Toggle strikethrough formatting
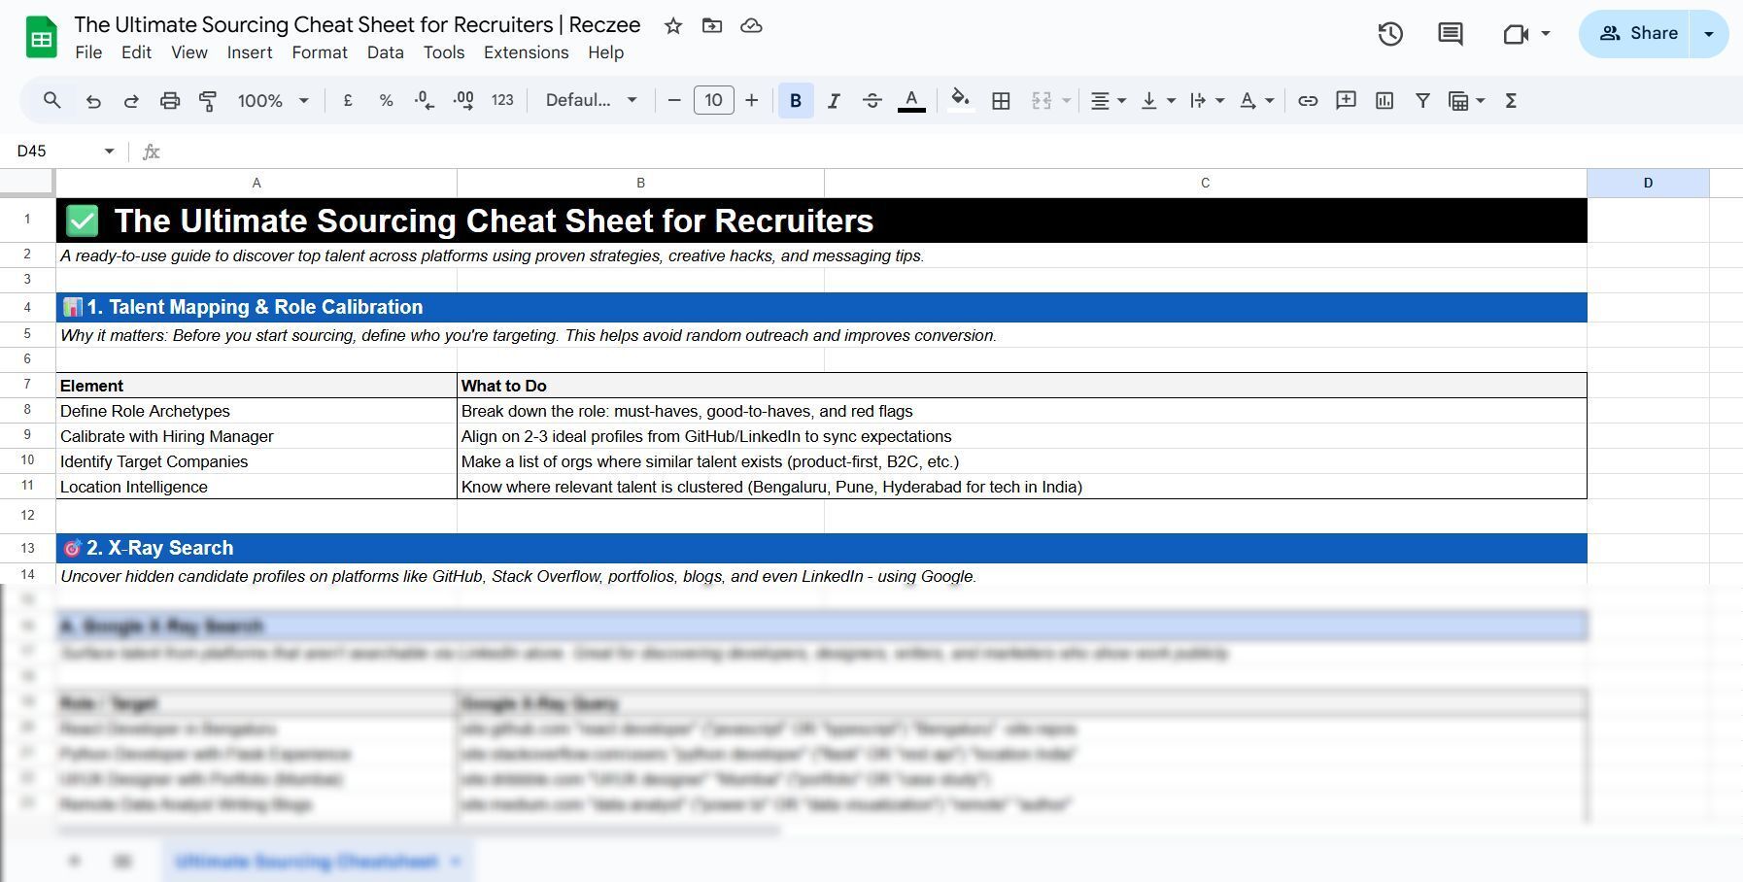 pos(871,100)
